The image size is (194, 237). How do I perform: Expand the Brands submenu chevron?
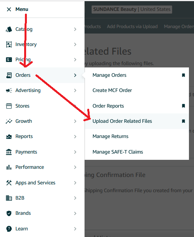point(75,213)
